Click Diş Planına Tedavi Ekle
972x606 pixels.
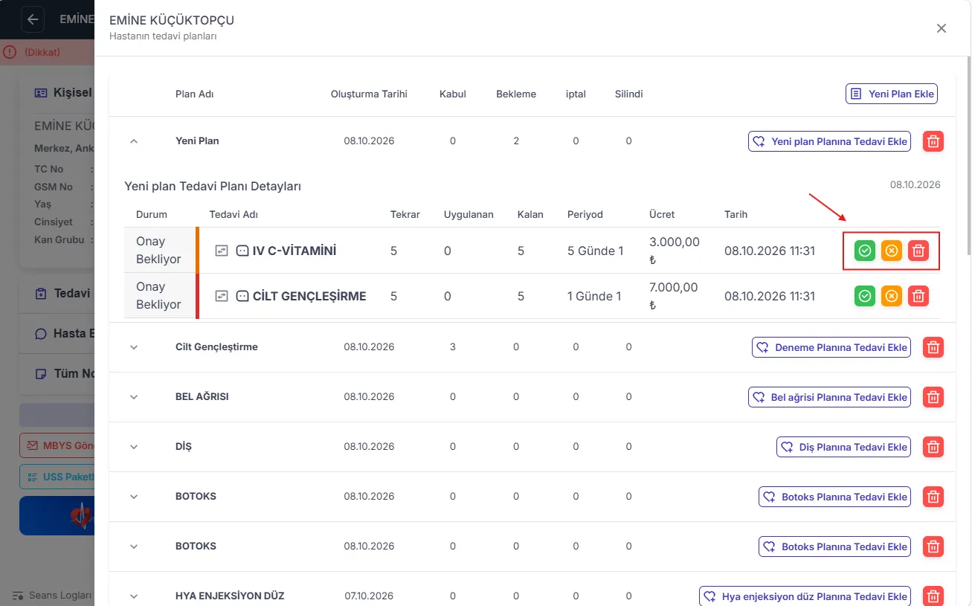click(843, 447)
